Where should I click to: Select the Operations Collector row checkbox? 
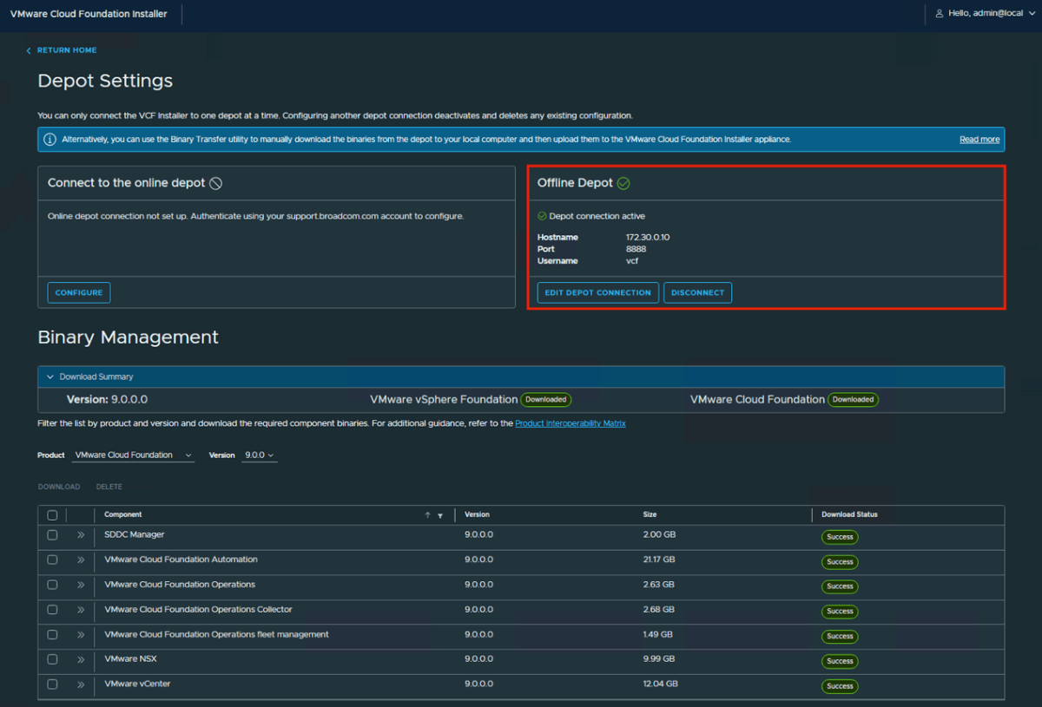[x=52, y=610]
